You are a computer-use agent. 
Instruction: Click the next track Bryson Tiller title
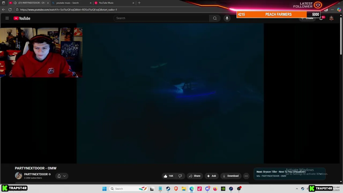284,172
